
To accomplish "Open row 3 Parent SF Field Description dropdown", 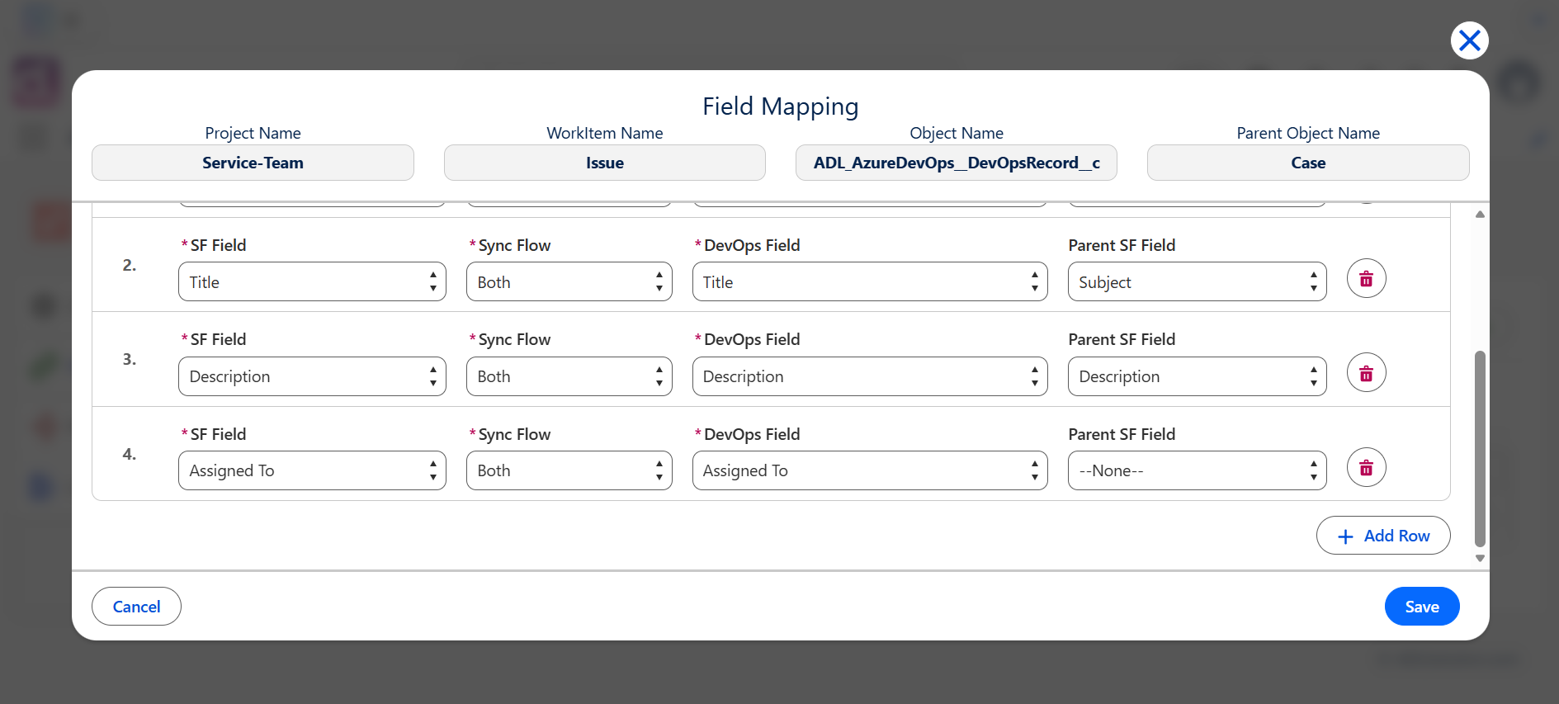I will click(x=1197, y=376).
